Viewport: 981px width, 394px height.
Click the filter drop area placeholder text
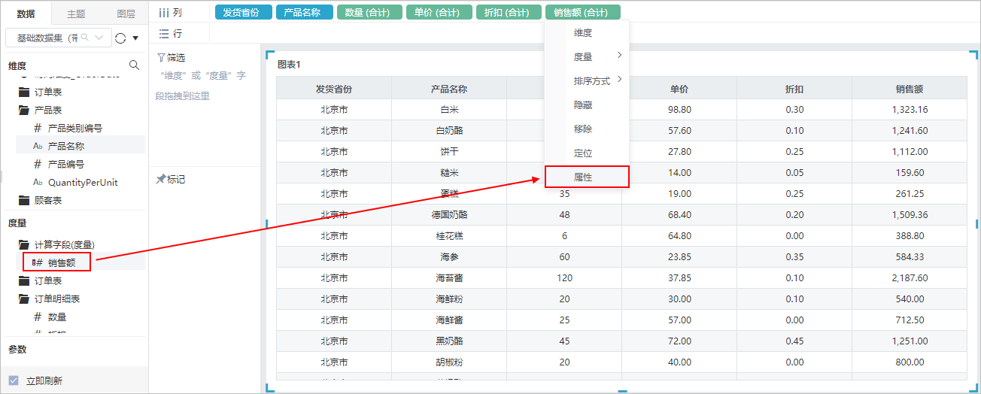200,86
